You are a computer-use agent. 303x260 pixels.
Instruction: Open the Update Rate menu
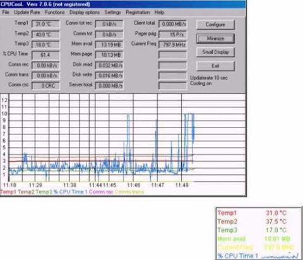[27, 13]
